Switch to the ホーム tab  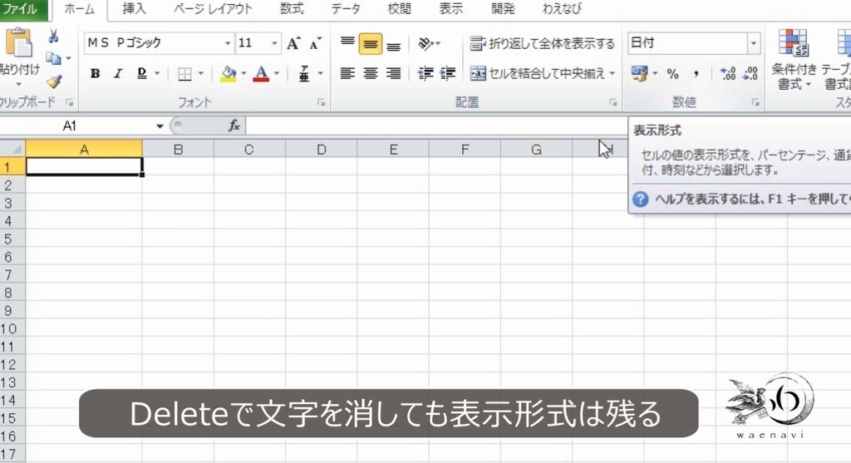click(79, 9)
